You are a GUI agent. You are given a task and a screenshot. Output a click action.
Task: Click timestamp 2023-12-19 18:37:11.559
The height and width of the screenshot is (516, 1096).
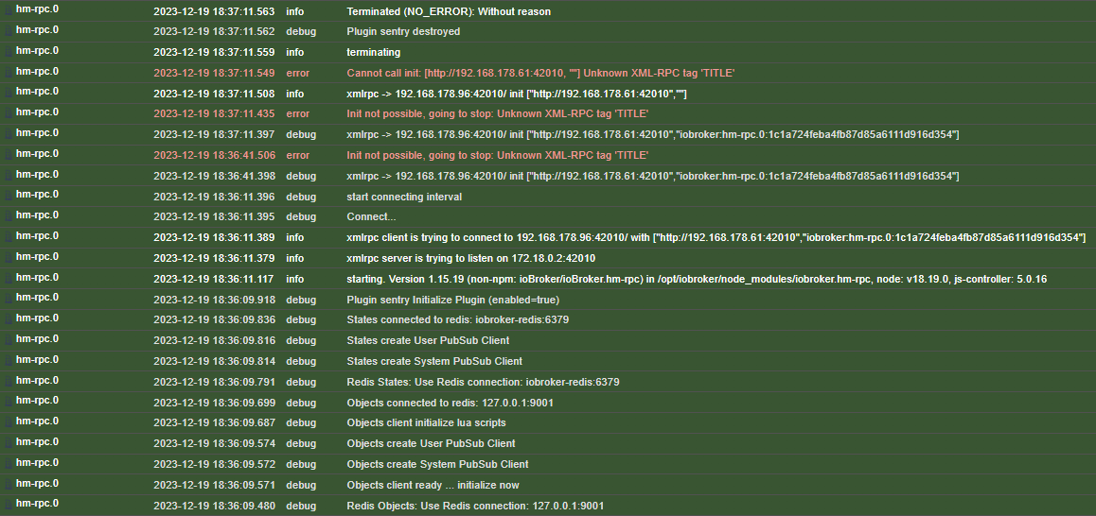214,52
